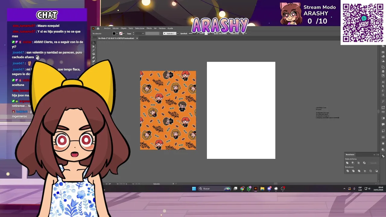This screenshot has height=217, width=386.
Task: Go to Illustrator Home screen icon
Action: tap(98, 28)
